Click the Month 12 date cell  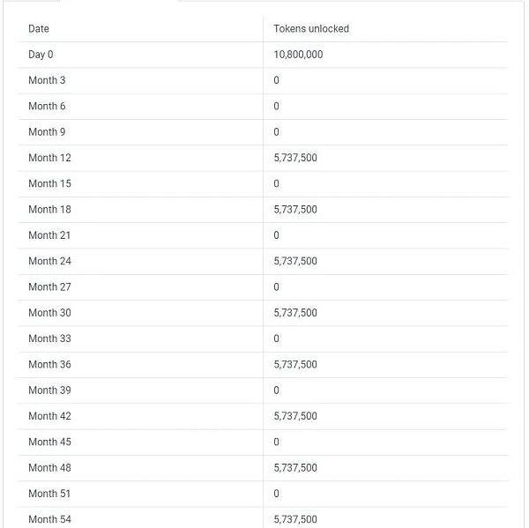coord(49,158)
